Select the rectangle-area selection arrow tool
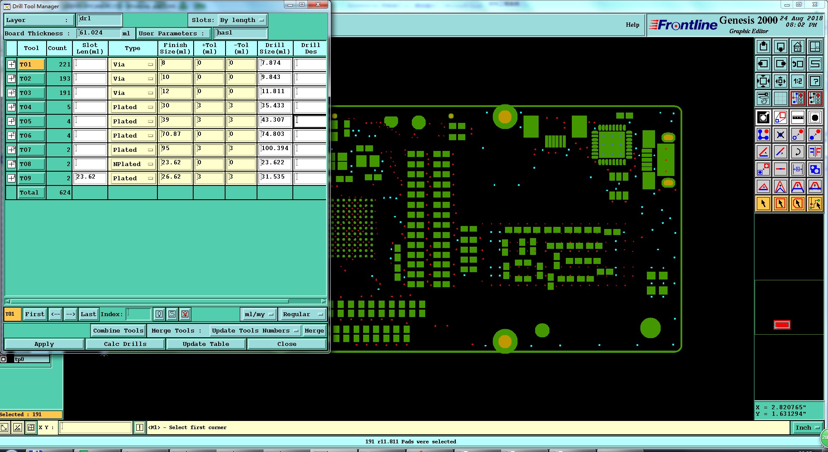The height and width of the screenshot is (452, 828). pos(780,204)
